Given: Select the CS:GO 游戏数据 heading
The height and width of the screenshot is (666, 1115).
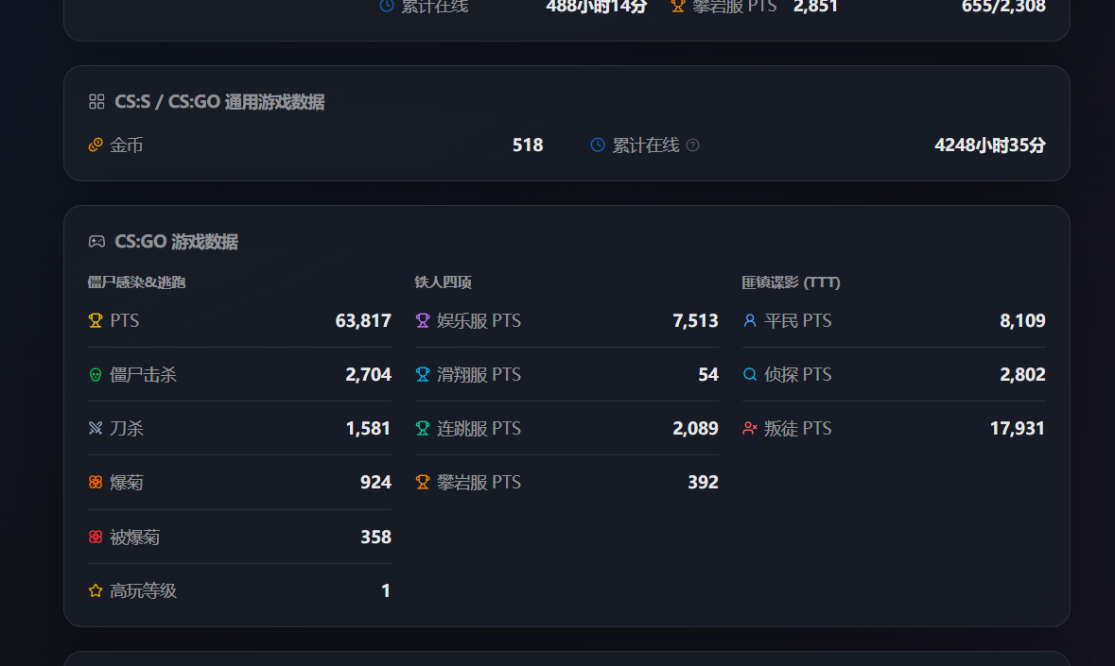Looking at the screenshot, I should (176, 242).
